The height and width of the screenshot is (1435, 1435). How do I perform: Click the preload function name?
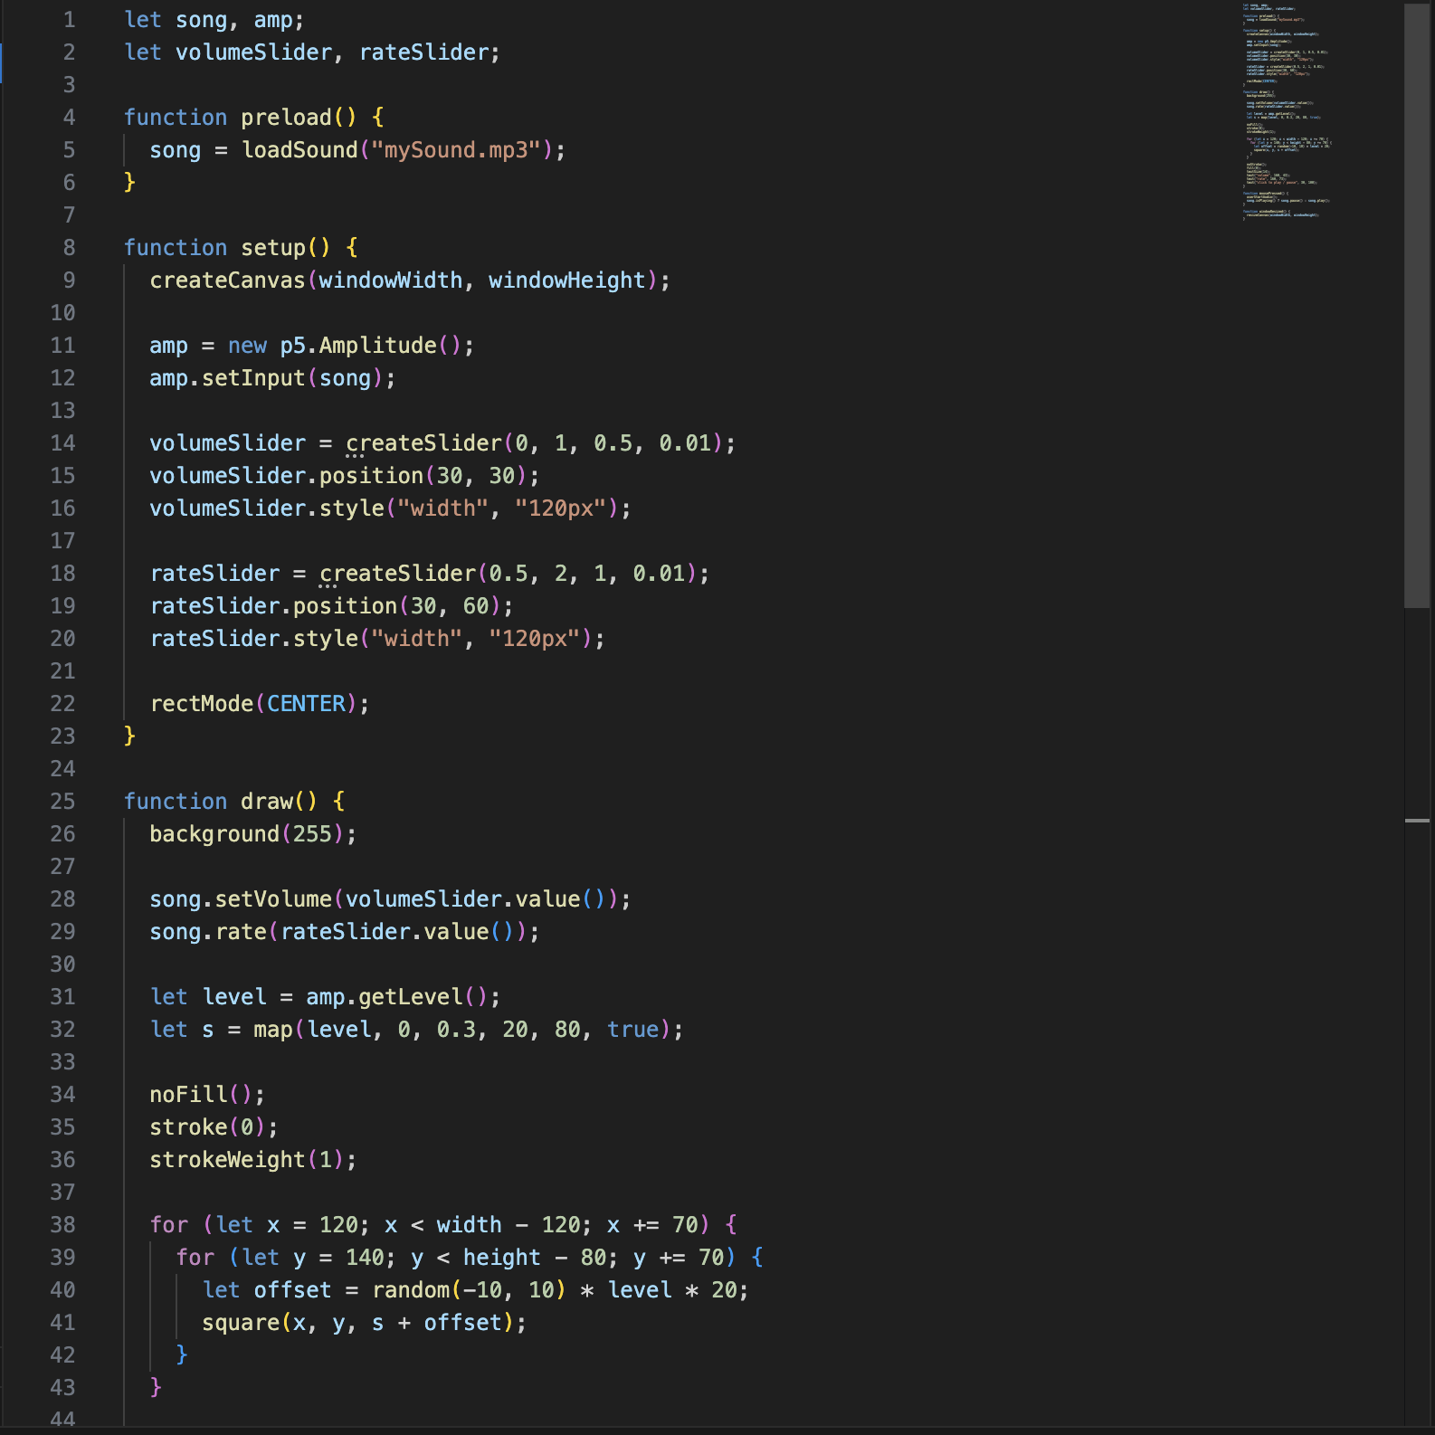(x=286, y=118)
